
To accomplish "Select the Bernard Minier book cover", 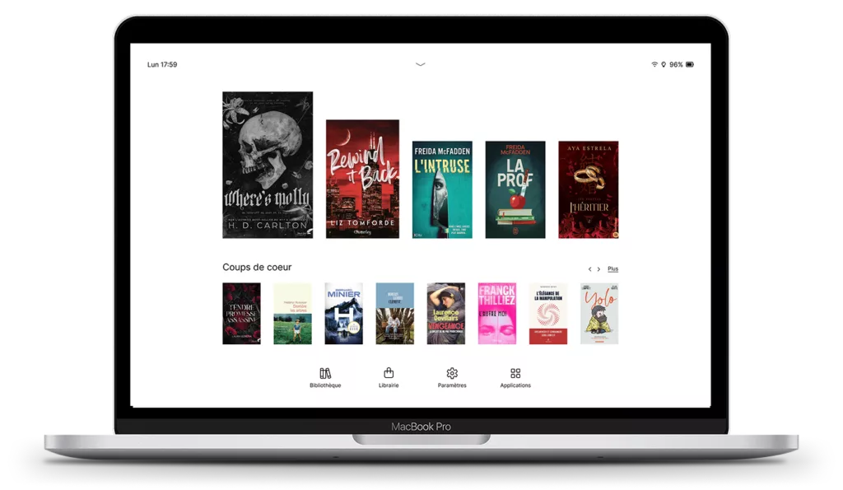I will point(344,314).
